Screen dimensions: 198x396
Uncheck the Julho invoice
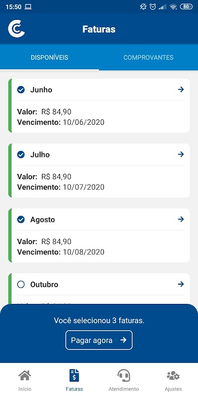[21, 154]
